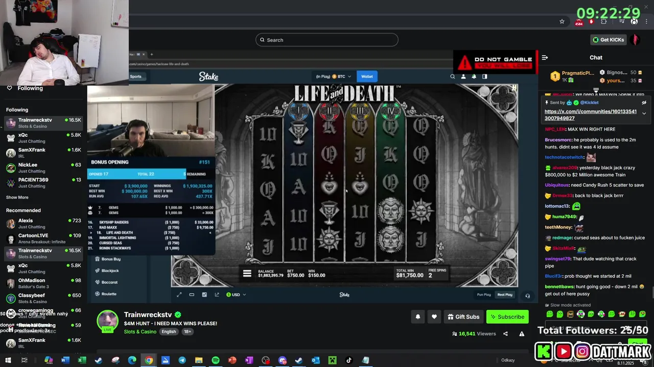
Task: Open Excel from the taskbar
Action: (x=82, y=360)
